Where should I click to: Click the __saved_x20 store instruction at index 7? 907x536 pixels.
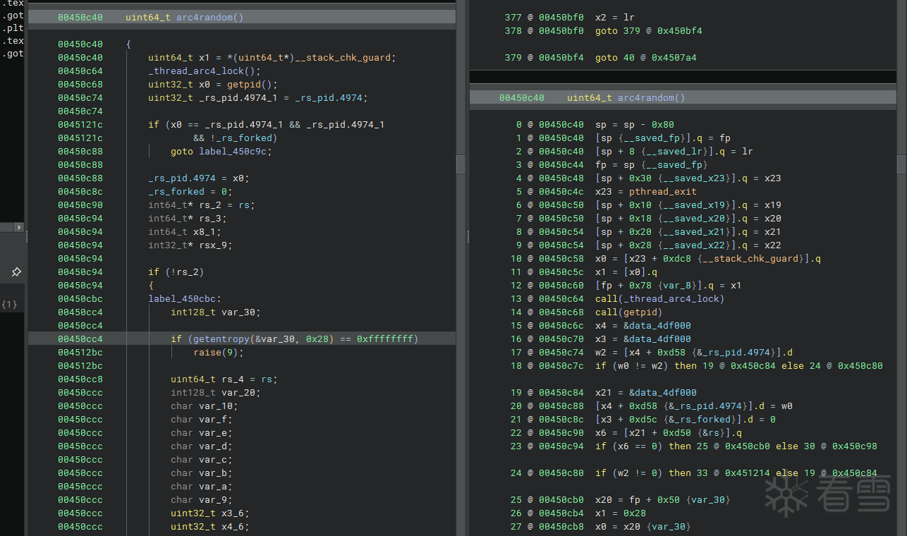688,219
